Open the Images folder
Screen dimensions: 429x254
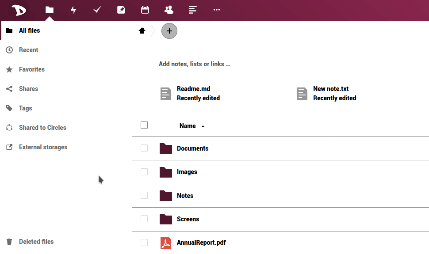[187, 172]
